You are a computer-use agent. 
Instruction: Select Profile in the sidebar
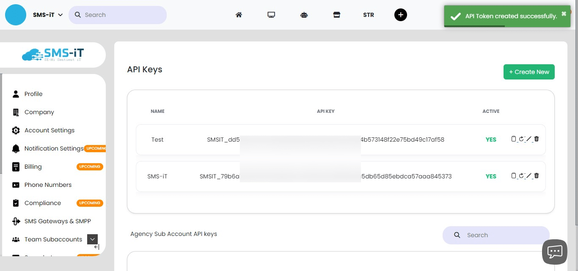pos(33,93)
